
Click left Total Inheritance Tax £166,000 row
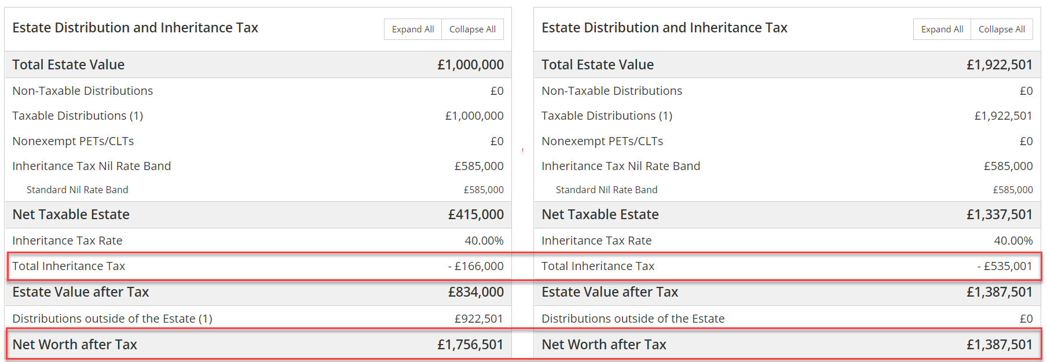click(258, 266)
